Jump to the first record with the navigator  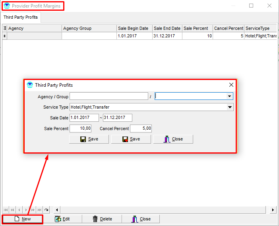tap(6, 210)
